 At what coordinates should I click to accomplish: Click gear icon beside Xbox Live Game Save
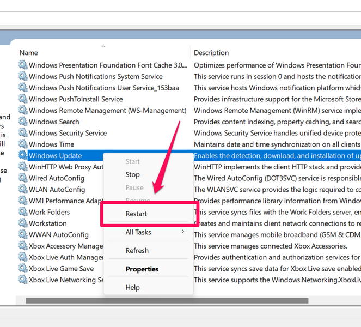click(x=22, y=268)
